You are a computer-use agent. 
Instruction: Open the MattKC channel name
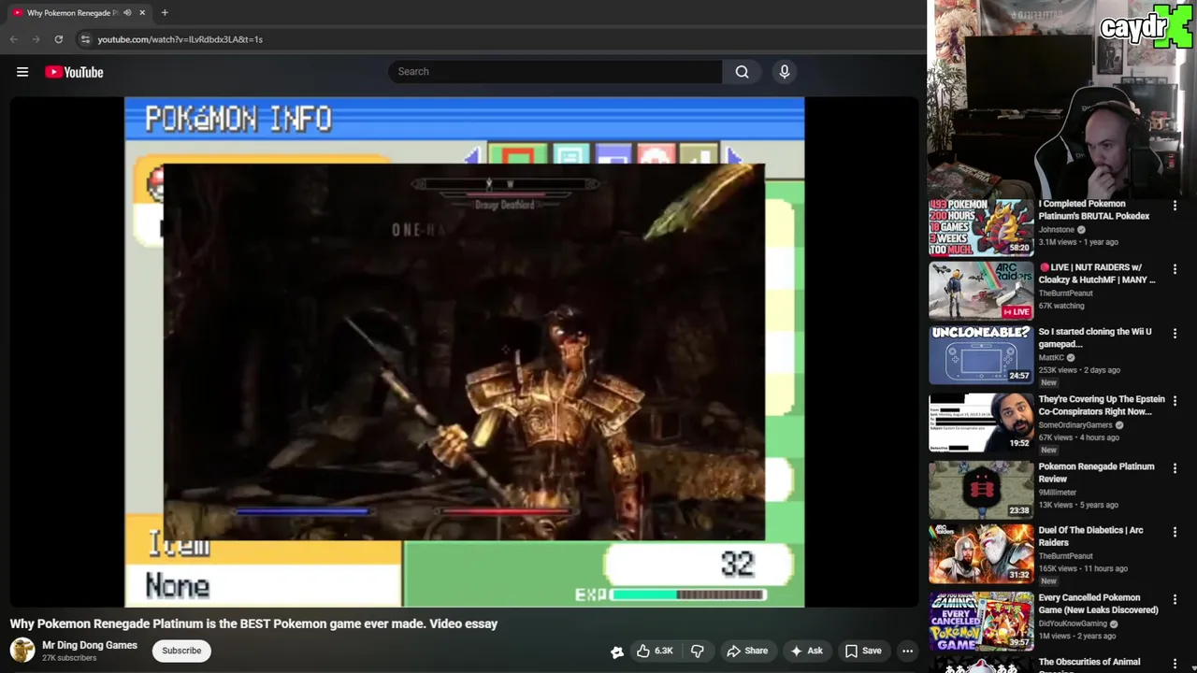click(x=1051, y=357)
